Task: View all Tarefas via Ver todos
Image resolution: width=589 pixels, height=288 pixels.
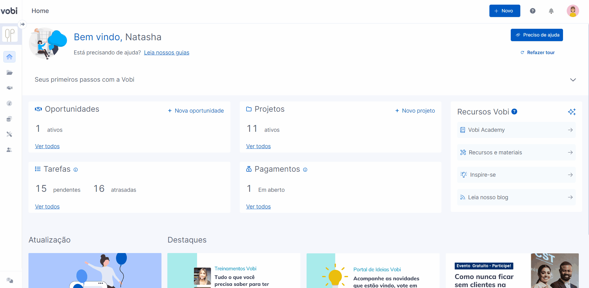Action: 47,207
